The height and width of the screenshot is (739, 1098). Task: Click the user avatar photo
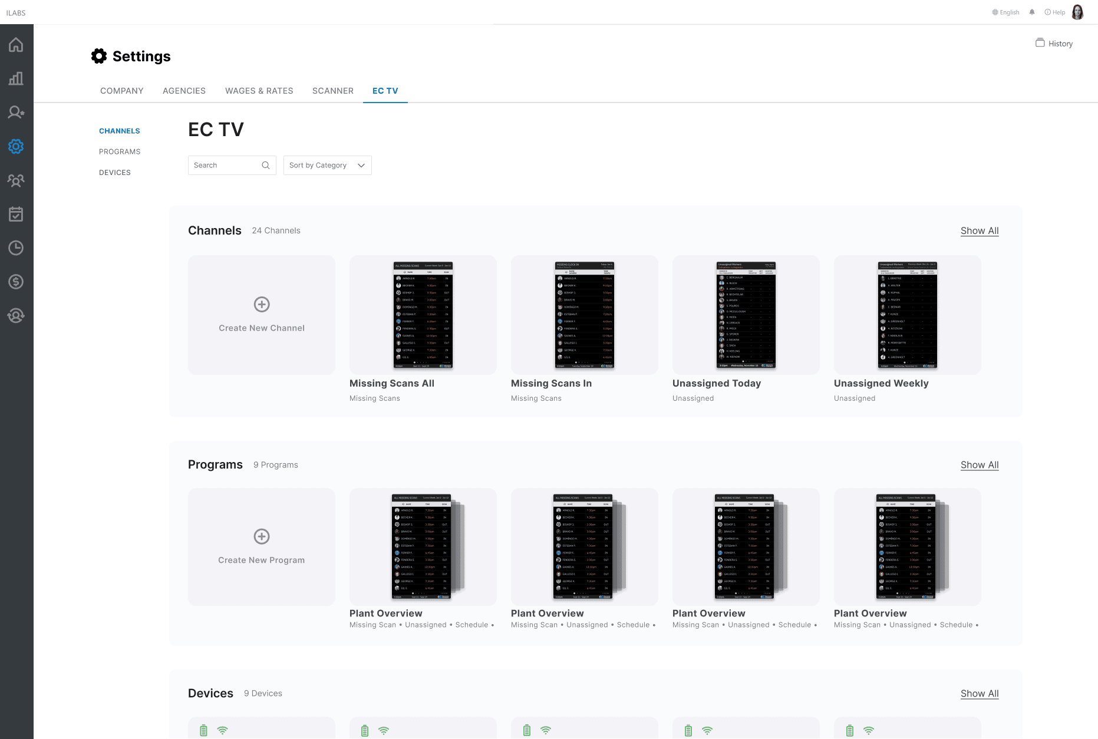[x=1077, y=12]
